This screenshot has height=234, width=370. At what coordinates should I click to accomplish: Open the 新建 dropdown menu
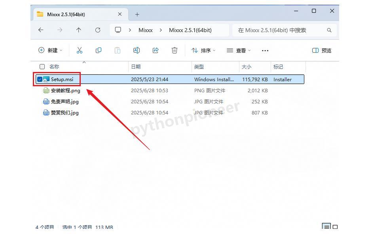[x=51, y=50]
